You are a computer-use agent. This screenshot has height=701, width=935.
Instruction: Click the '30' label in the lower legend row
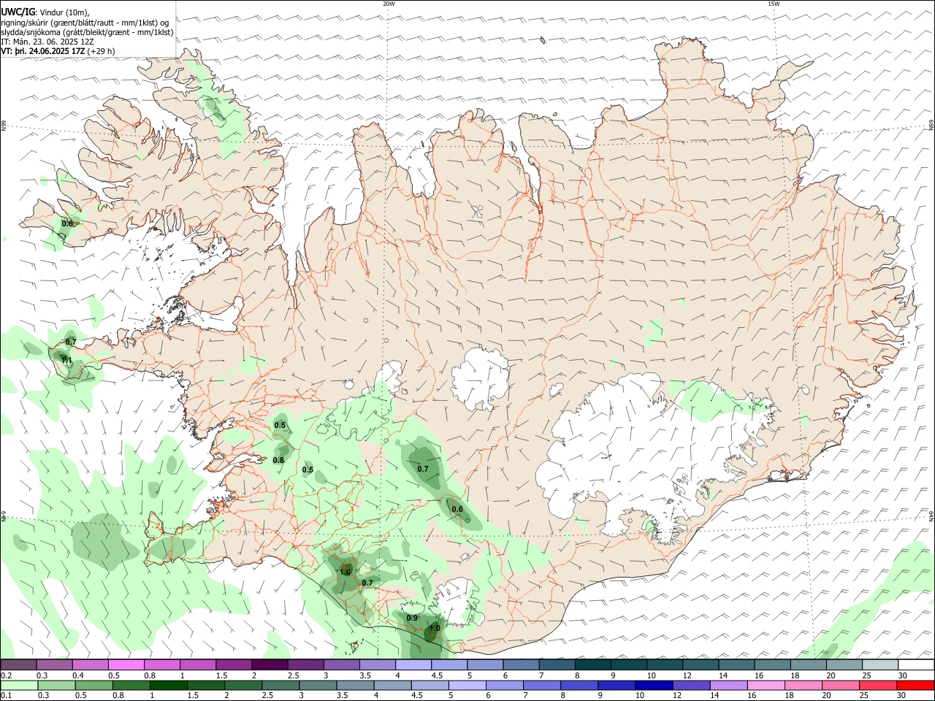(x=901, y=696)
